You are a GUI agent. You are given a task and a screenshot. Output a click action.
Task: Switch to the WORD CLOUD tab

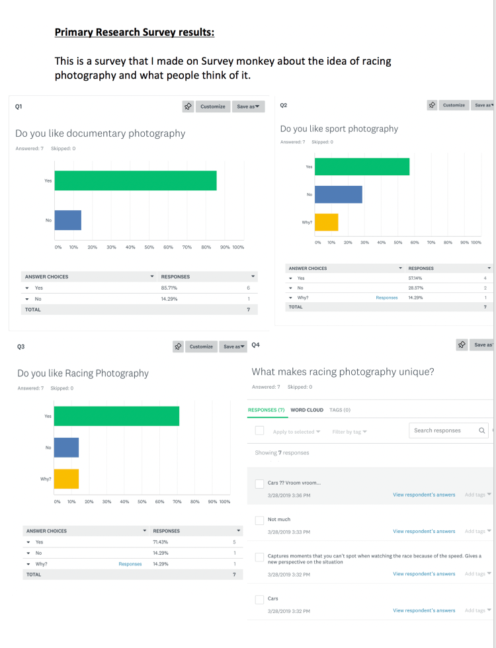tap(308, 410)
